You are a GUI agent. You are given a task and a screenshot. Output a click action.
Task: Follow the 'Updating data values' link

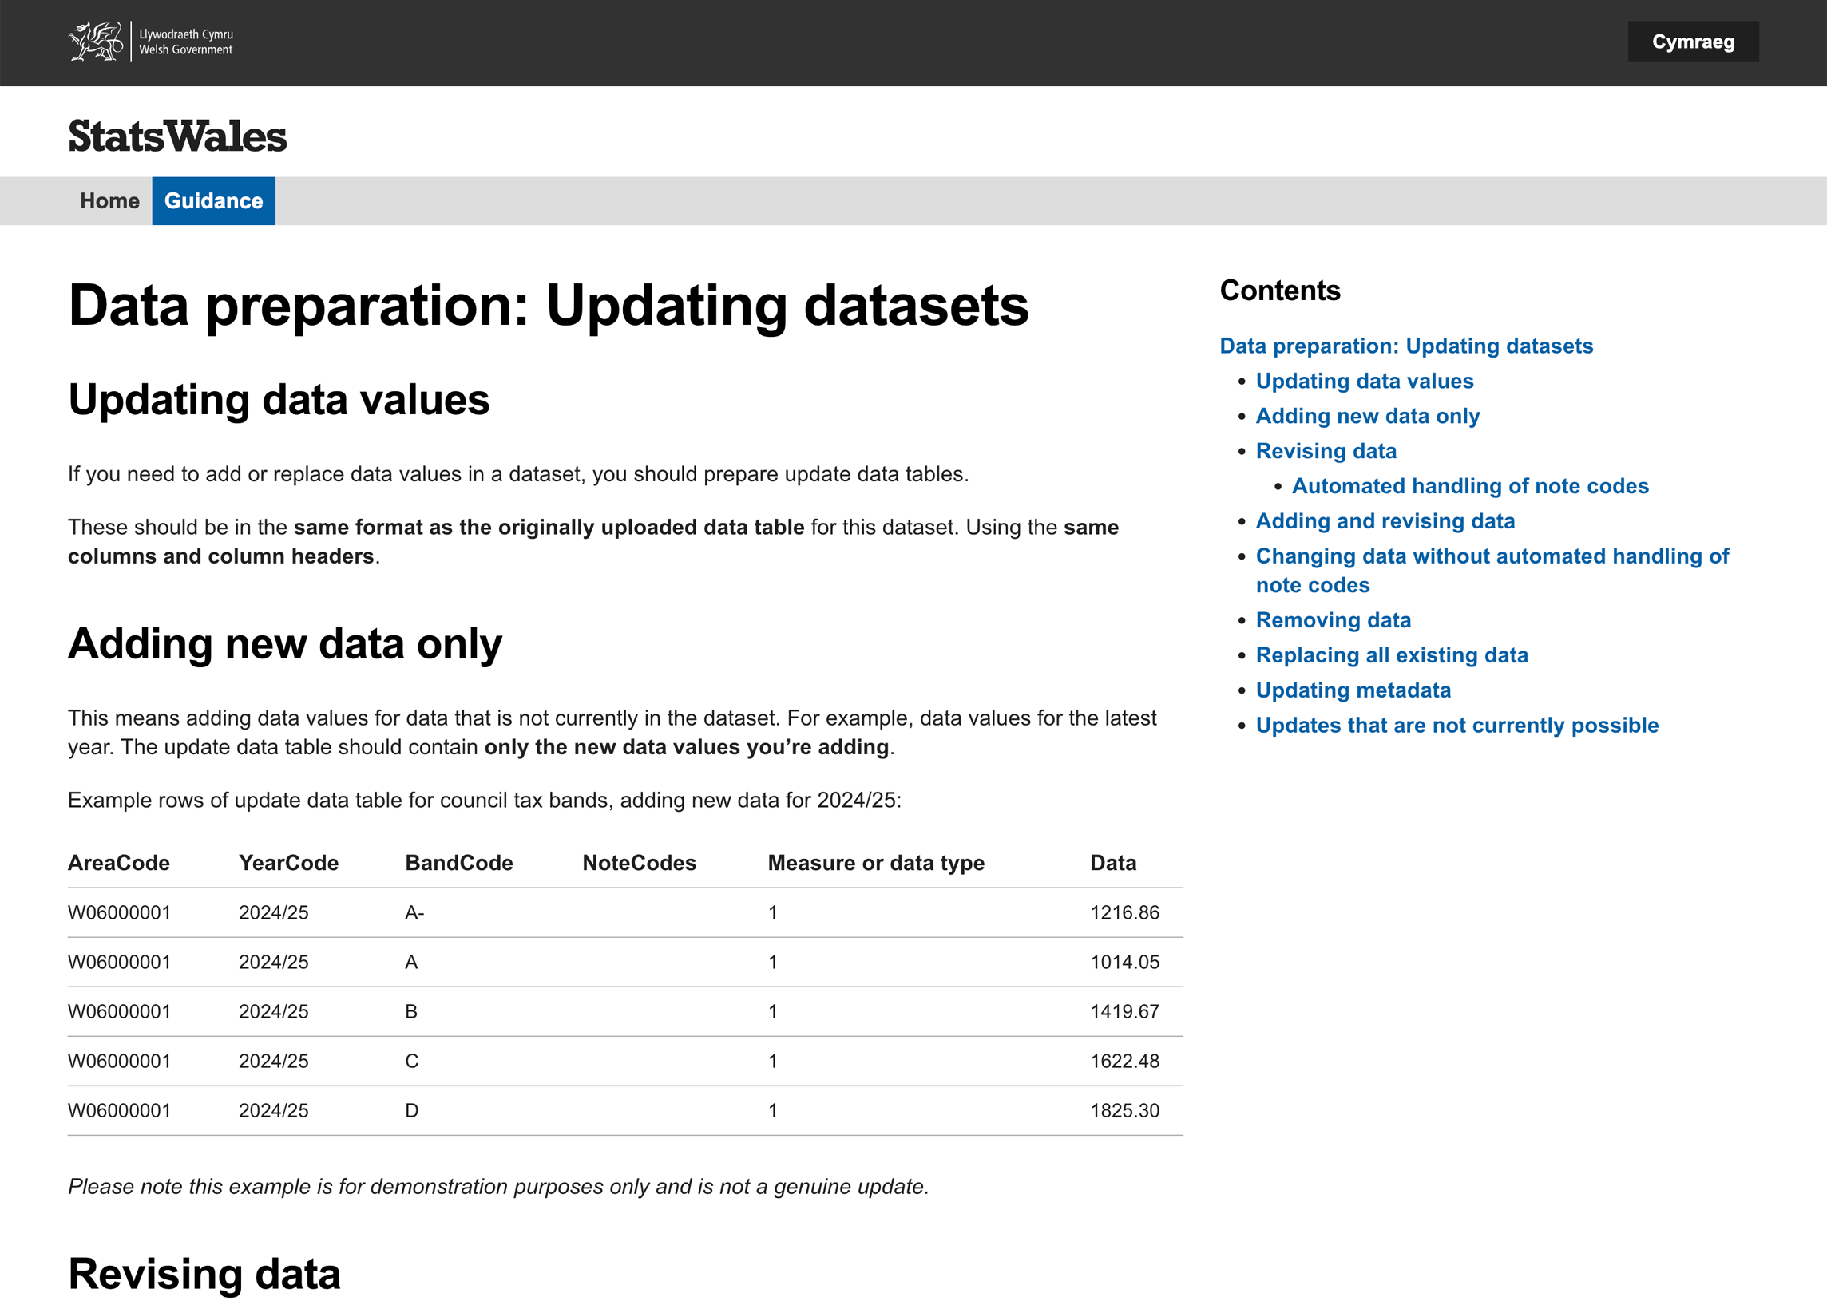tap(1365, 381)
